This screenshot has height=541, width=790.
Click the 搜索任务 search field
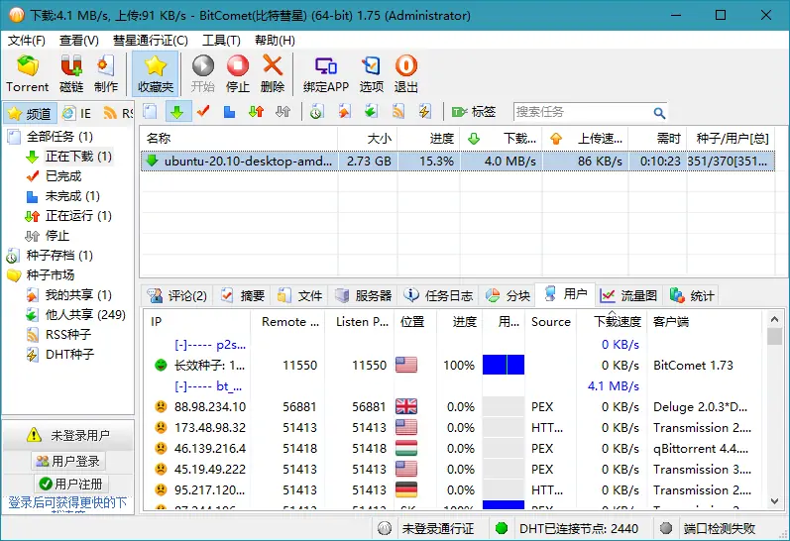[x=582, y=112]
